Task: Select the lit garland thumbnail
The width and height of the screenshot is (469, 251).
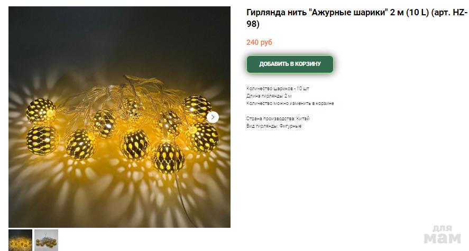Action: [20, 240]
